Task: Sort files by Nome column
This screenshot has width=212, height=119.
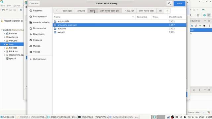Action: 94,17
